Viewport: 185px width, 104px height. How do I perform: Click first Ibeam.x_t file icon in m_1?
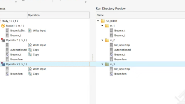[x=111, y=31]
